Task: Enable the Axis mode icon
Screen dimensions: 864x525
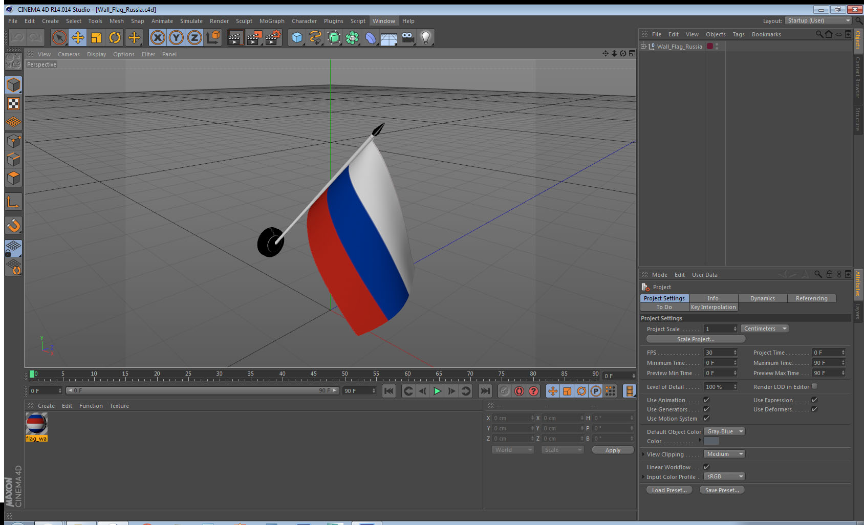Action: [x=13, y=202]
